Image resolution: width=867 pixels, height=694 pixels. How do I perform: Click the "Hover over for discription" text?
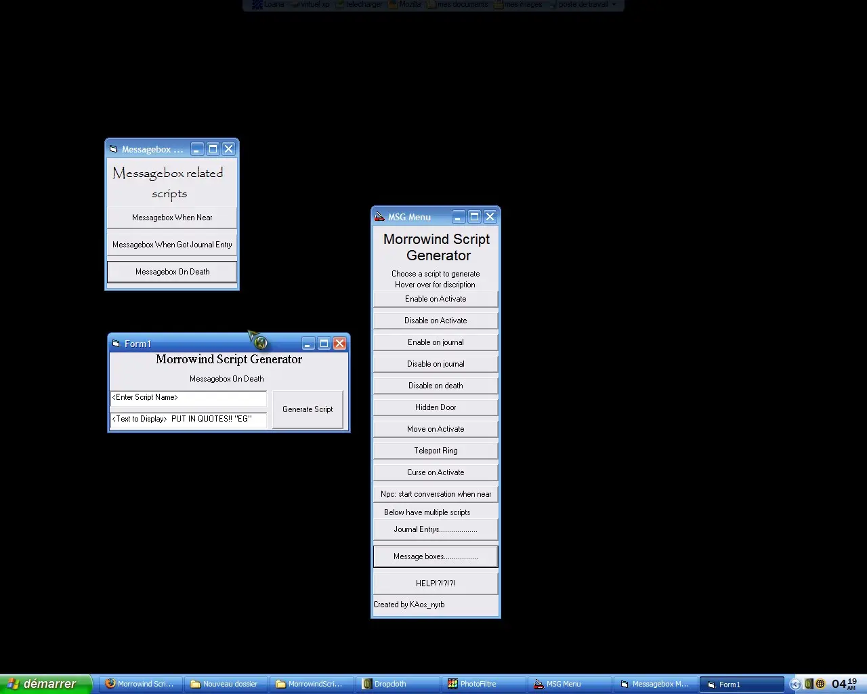pyautogui.click(x=435, y=285)
